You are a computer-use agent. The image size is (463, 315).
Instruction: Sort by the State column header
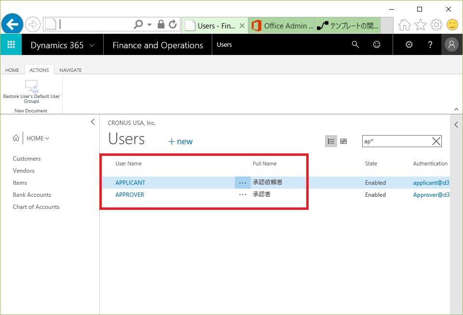point(371,164)
